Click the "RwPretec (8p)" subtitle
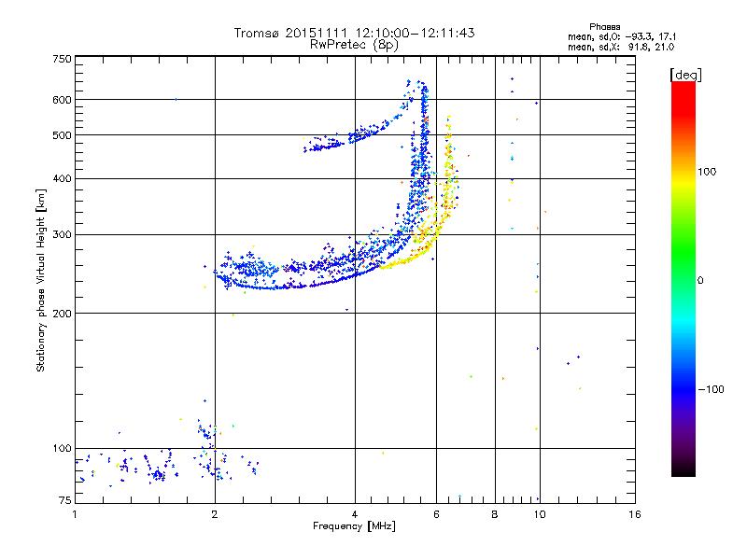 click(354, 45)
